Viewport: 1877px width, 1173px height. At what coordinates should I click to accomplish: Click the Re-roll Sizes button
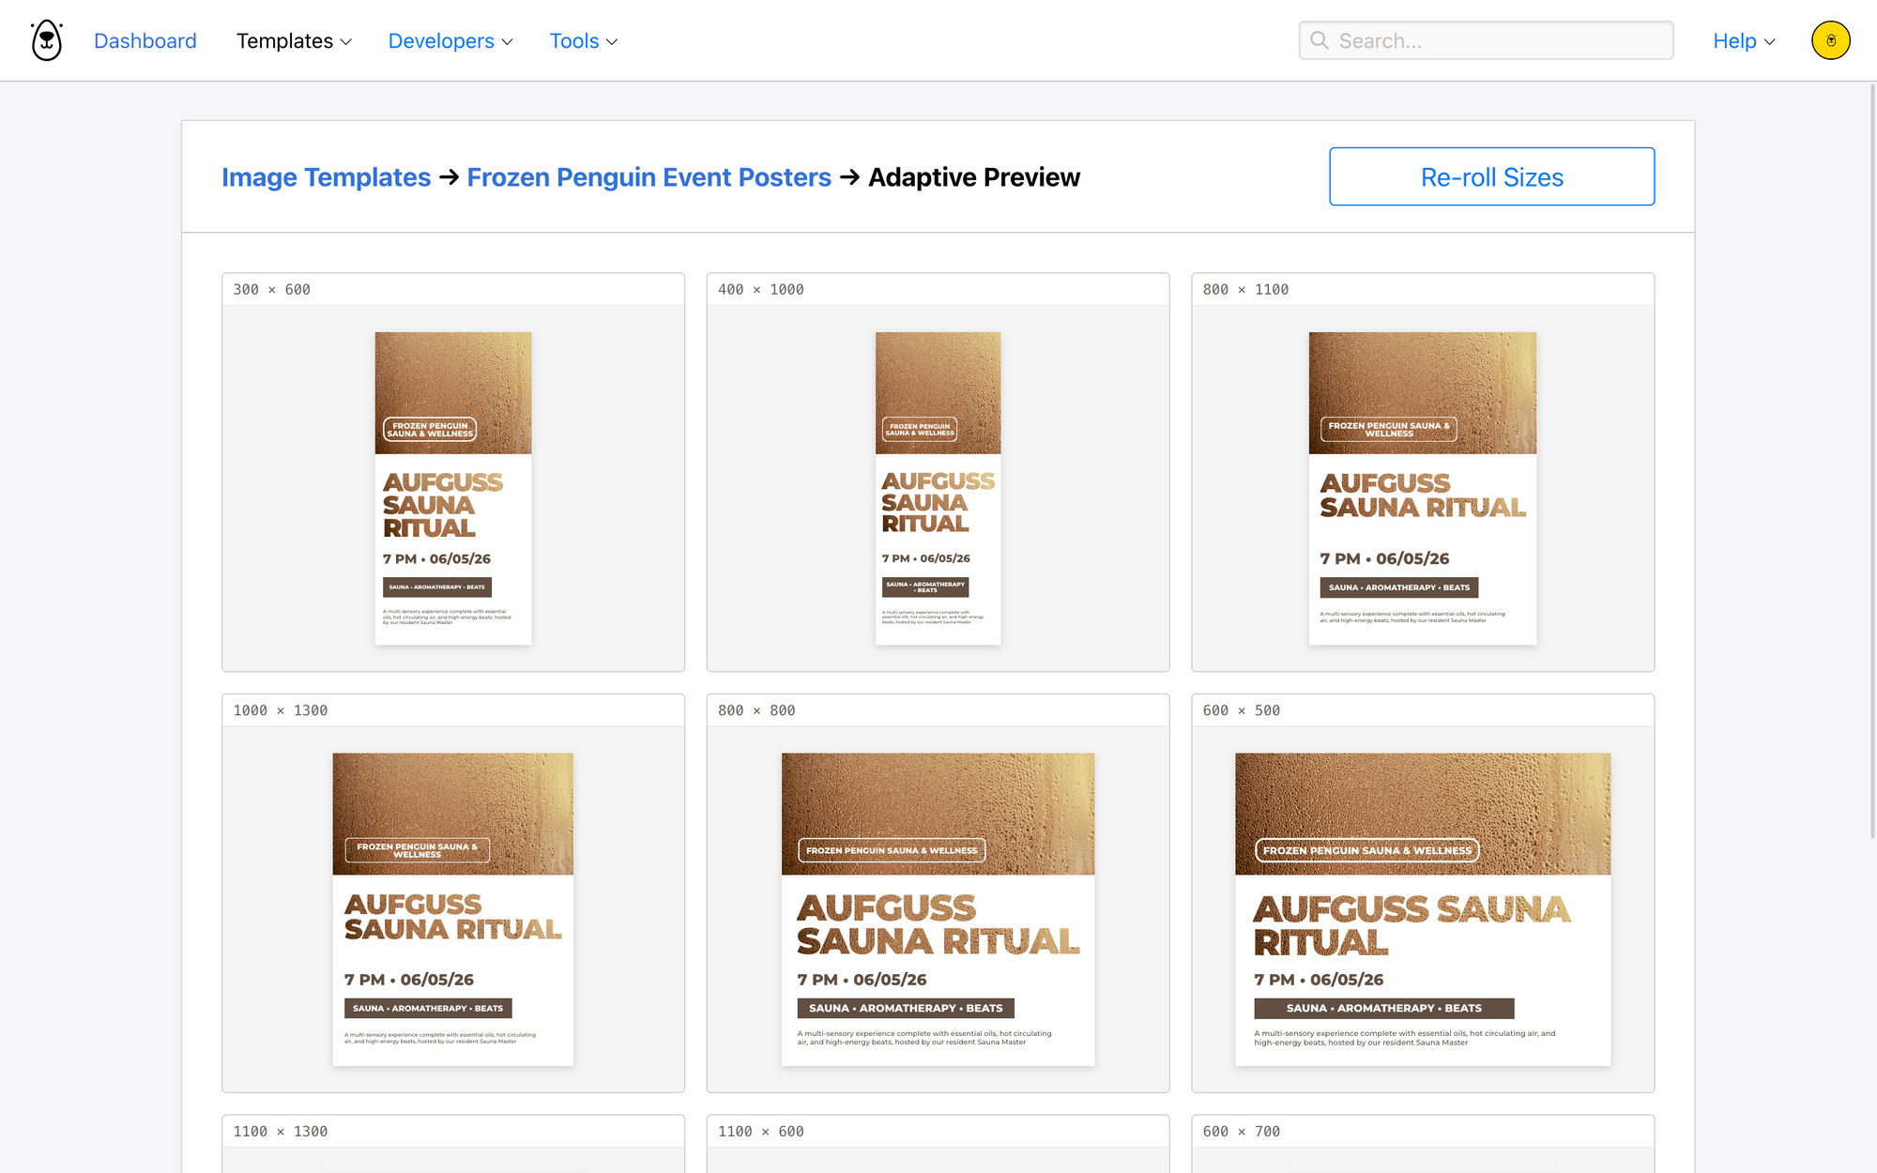pos(1491,176)
